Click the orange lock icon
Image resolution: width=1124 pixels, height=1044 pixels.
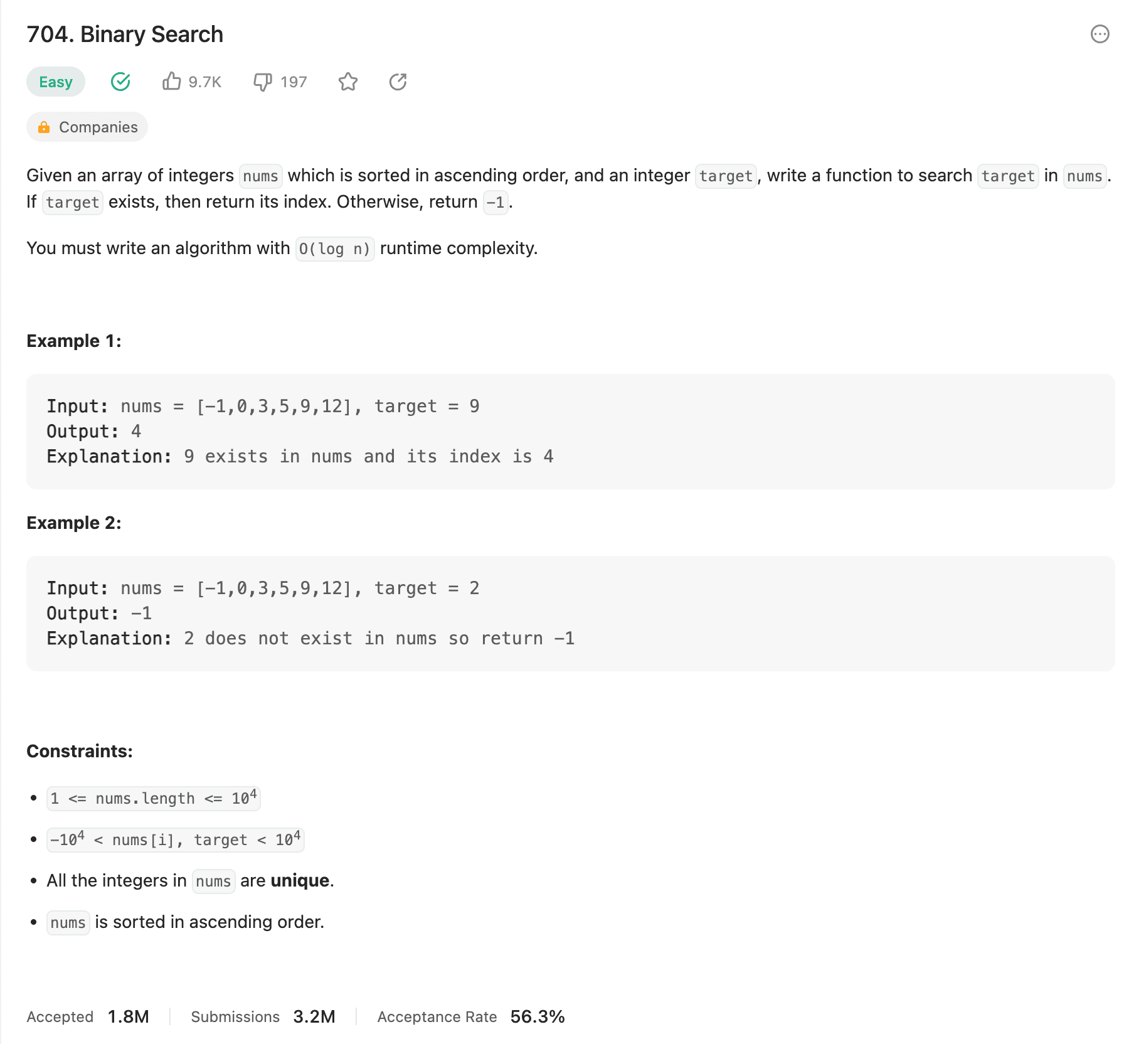pos(44,127)
